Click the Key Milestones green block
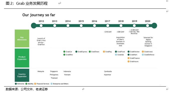This screenshot has width=175, height=93. (22, 39)
